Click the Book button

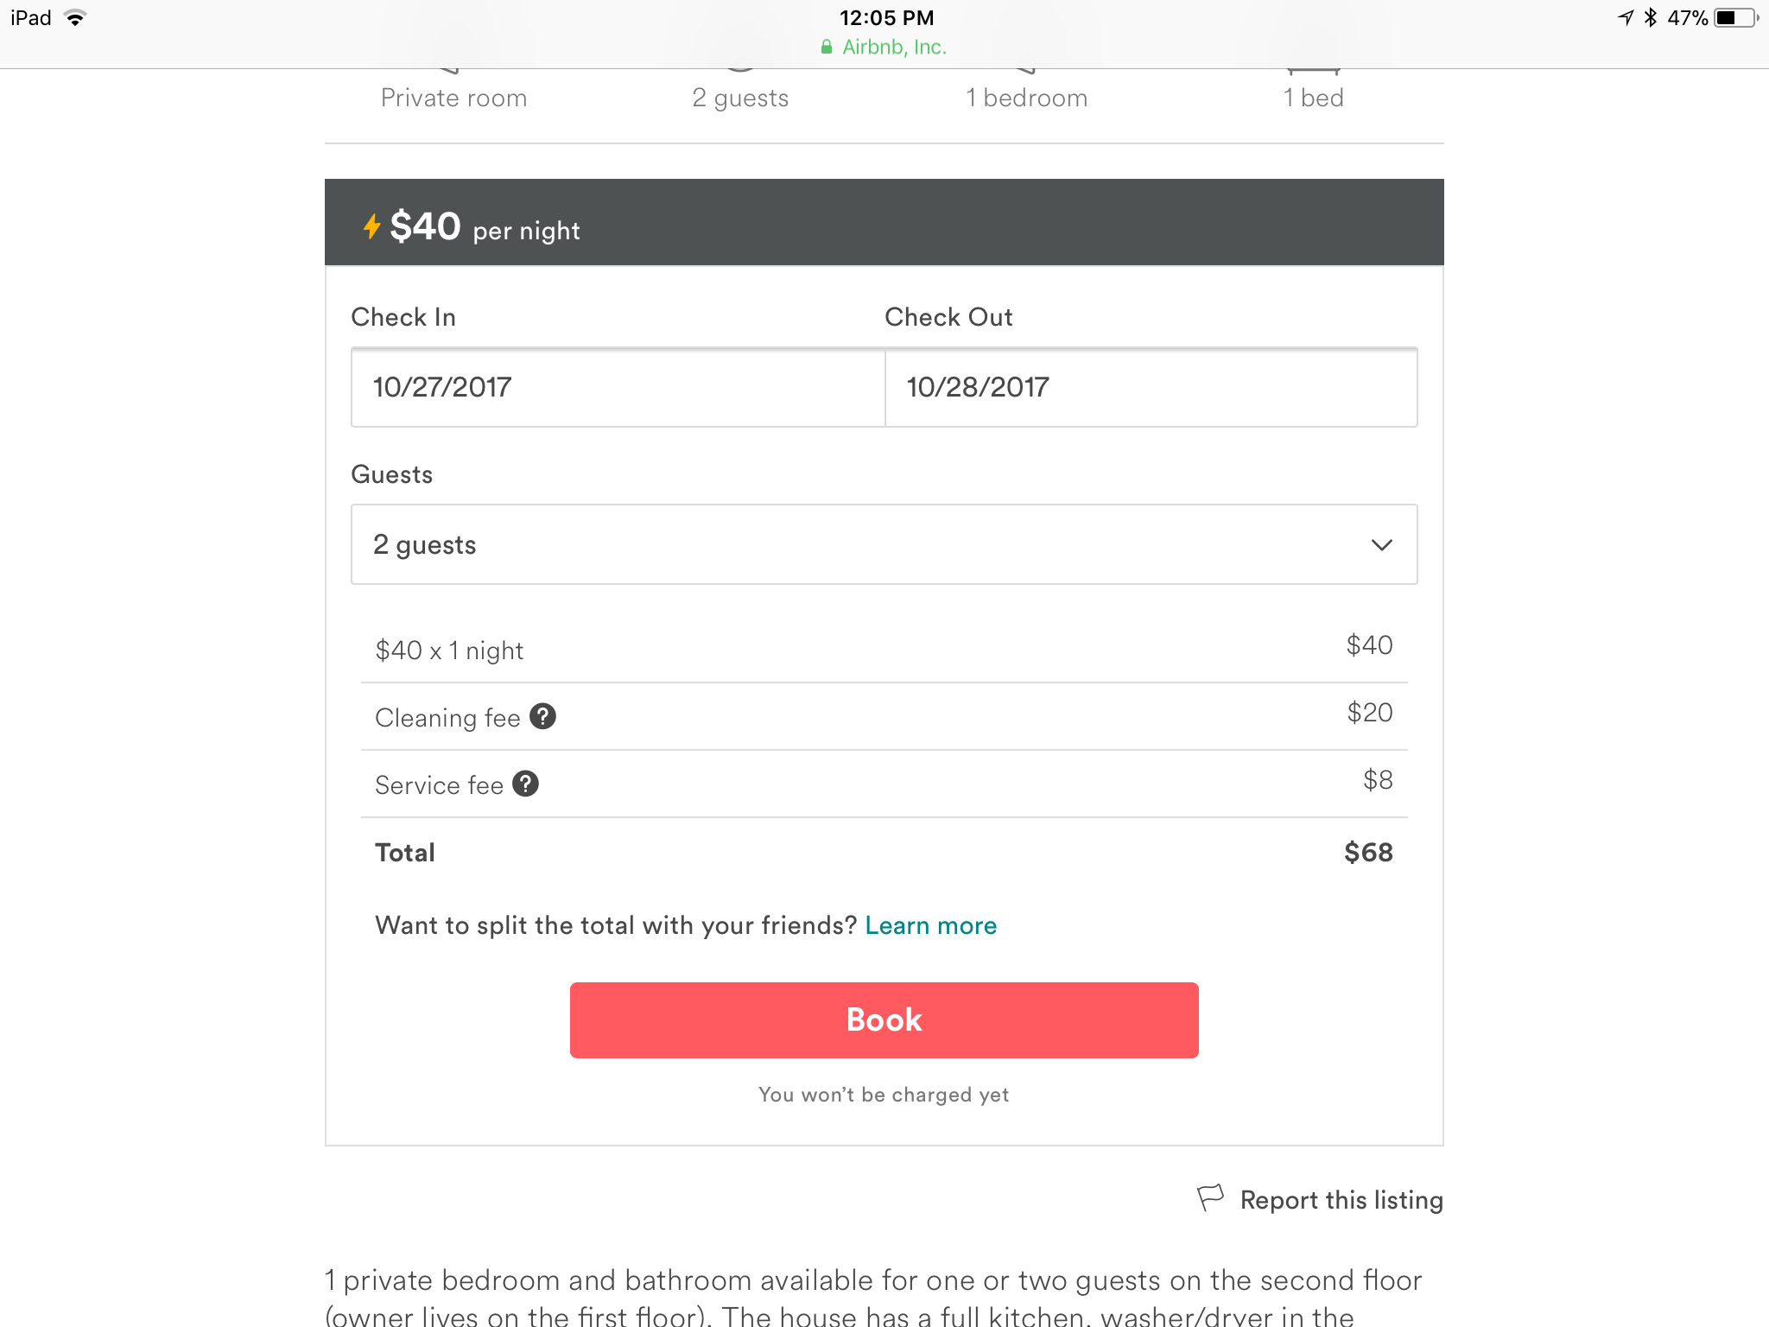(x=884, y=1020)
